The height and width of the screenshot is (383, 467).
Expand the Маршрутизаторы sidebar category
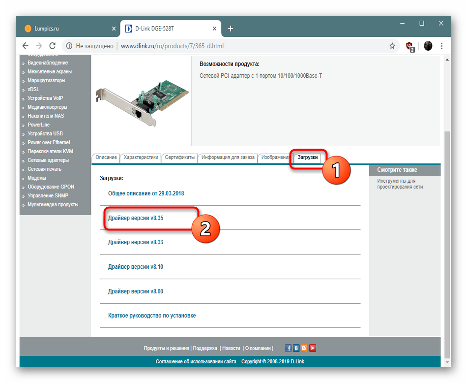coord(46,81)
